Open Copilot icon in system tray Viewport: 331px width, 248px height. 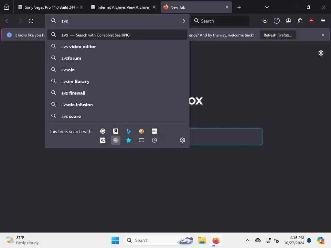coord(321,240)
